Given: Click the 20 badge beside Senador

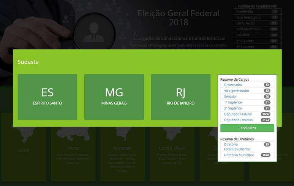Looking at the screenshot, I should tap(267, 97).
